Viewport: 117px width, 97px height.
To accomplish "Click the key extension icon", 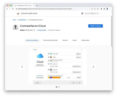I will (x=15, y=27).
